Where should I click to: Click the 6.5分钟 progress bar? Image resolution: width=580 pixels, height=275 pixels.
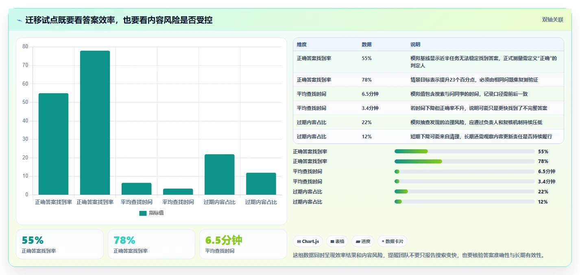[x=464, y=172]
